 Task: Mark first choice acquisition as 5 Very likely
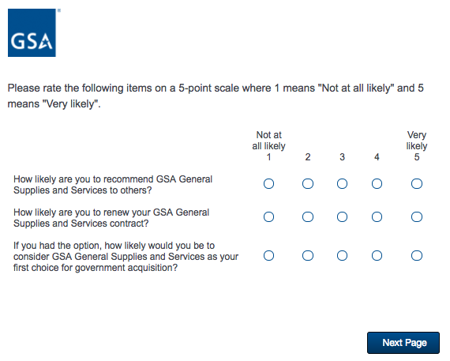(x=417, y=256)
